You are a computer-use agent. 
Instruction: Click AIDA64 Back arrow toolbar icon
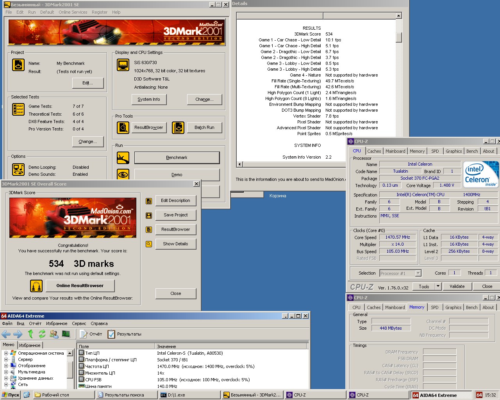tap(6, 334)
